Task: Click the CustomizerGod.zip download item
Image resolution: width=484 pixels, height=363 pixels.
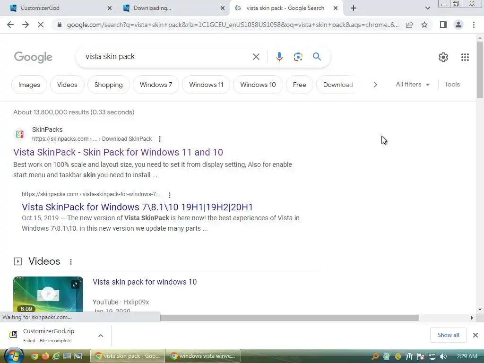Action: pos(49,335)
